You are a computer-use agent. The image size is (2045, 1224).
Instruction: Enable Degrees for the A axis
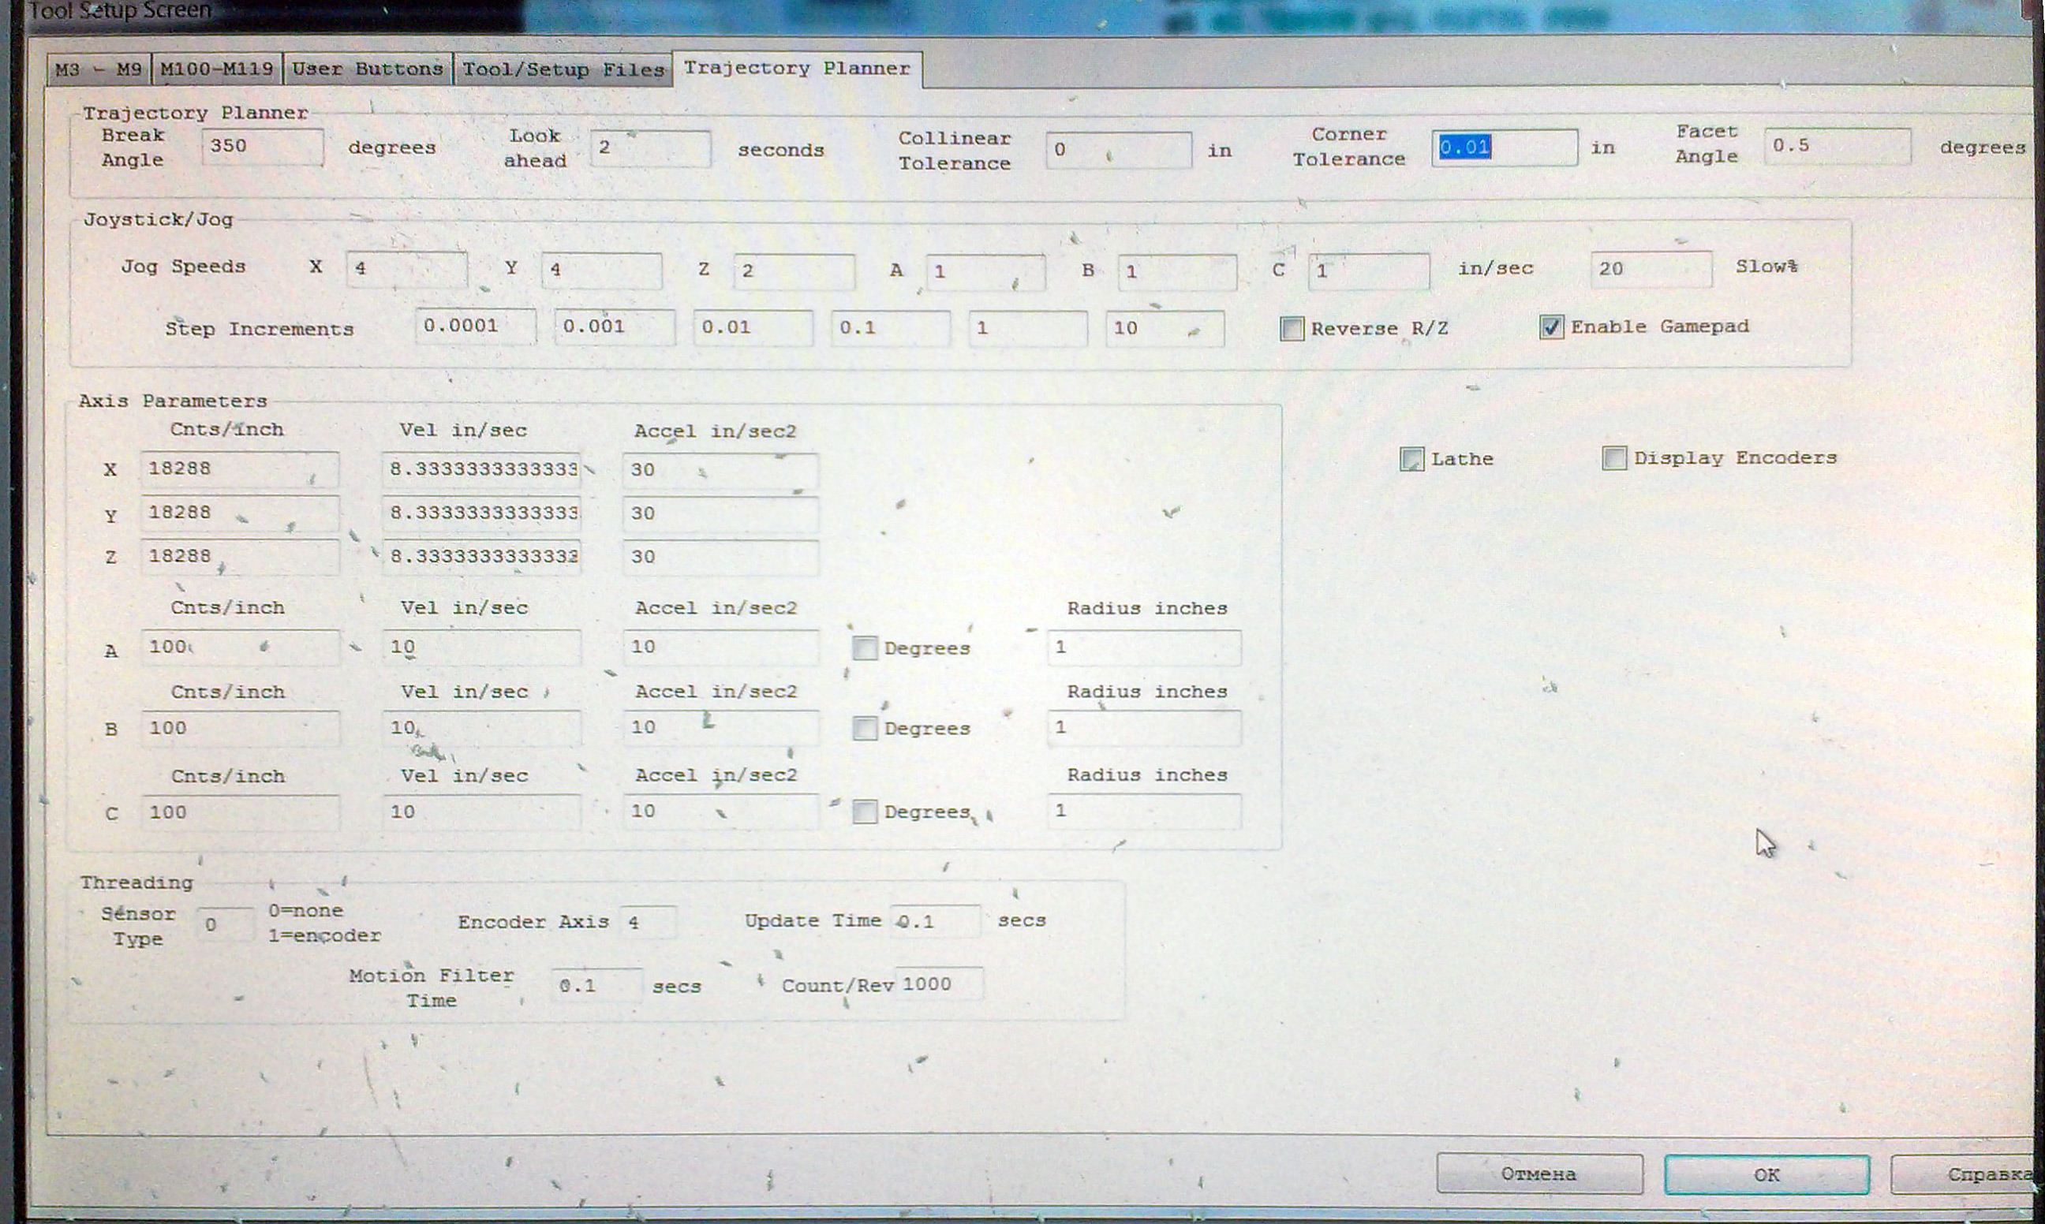coord(865,648)
